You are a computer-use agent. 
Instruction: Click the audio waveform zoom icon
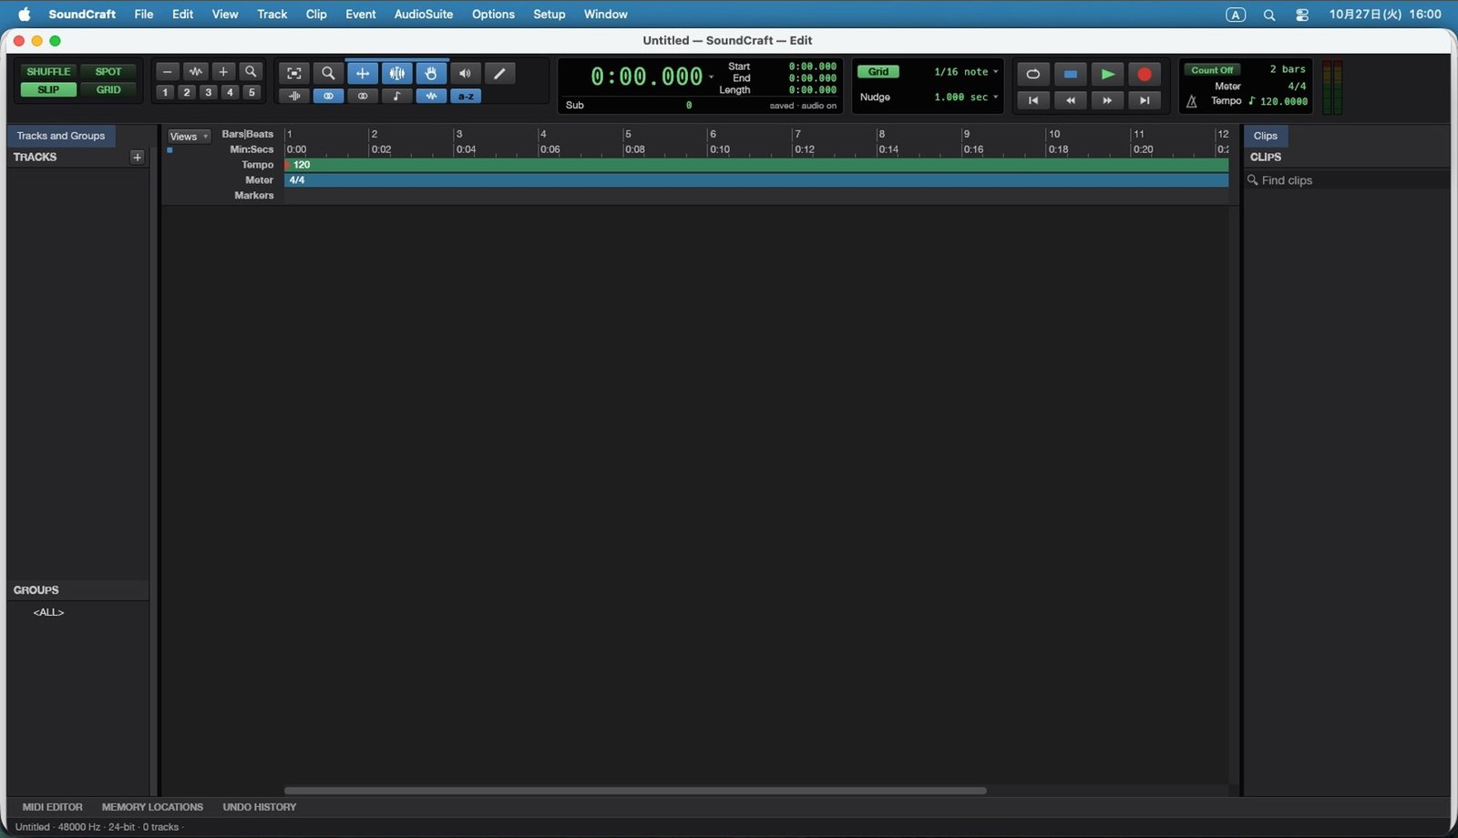[195, 72]
